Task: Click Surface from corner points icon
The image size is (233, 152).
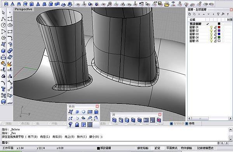Action: click(71, 112)
